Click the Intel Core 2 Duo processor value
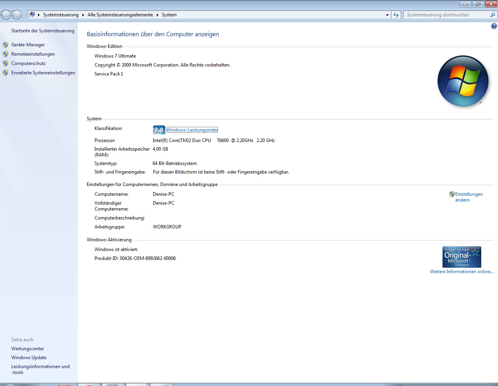The image size is (498, 386). pos(214,140)
